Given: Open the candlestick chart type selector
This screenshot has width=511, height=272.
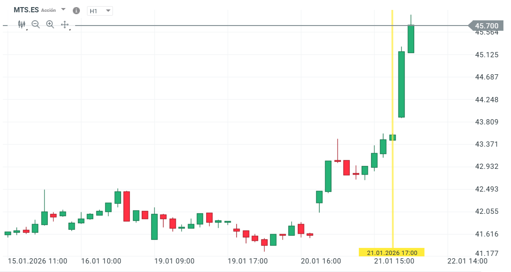Looking at the screenshot, I should [x=21, y=24].
